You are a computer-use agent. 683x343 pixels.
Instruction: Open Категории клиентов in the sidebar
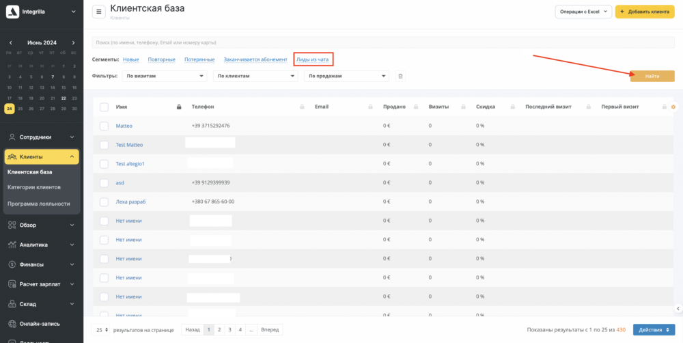[36, 187]
